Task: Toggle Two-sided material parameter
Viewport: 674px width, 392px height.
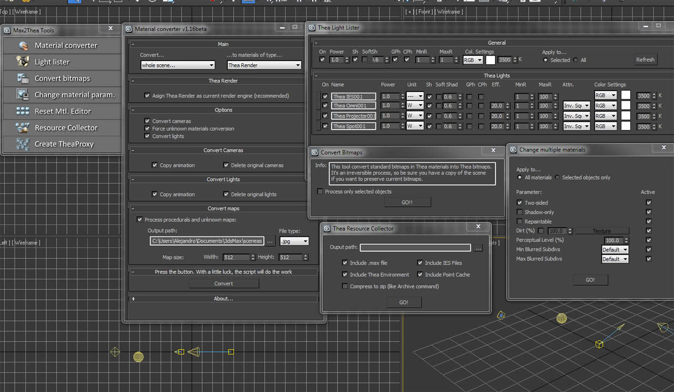Action: tap(520, 203)
